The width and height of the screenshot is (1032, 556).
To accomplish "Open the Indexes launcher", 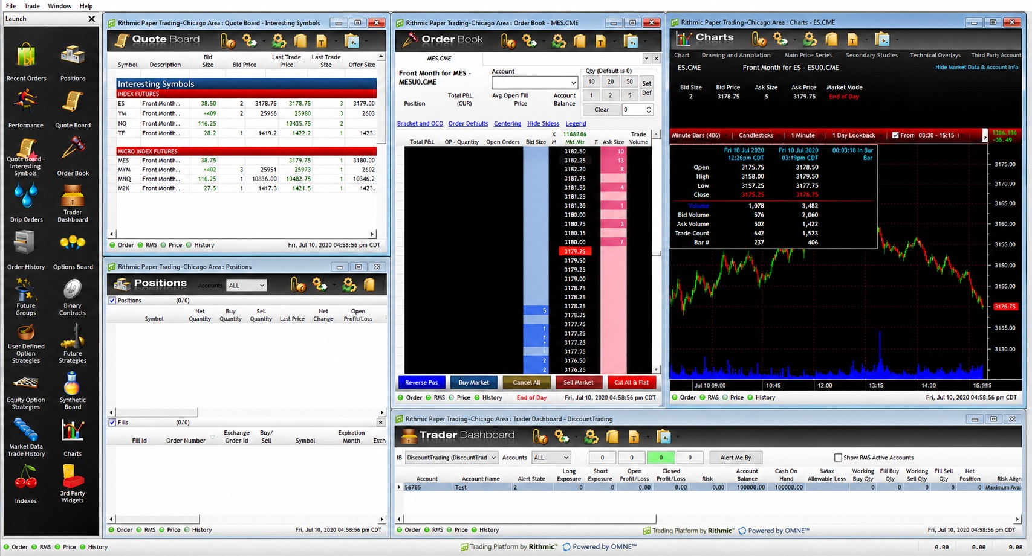I will [x=26, y=485].
